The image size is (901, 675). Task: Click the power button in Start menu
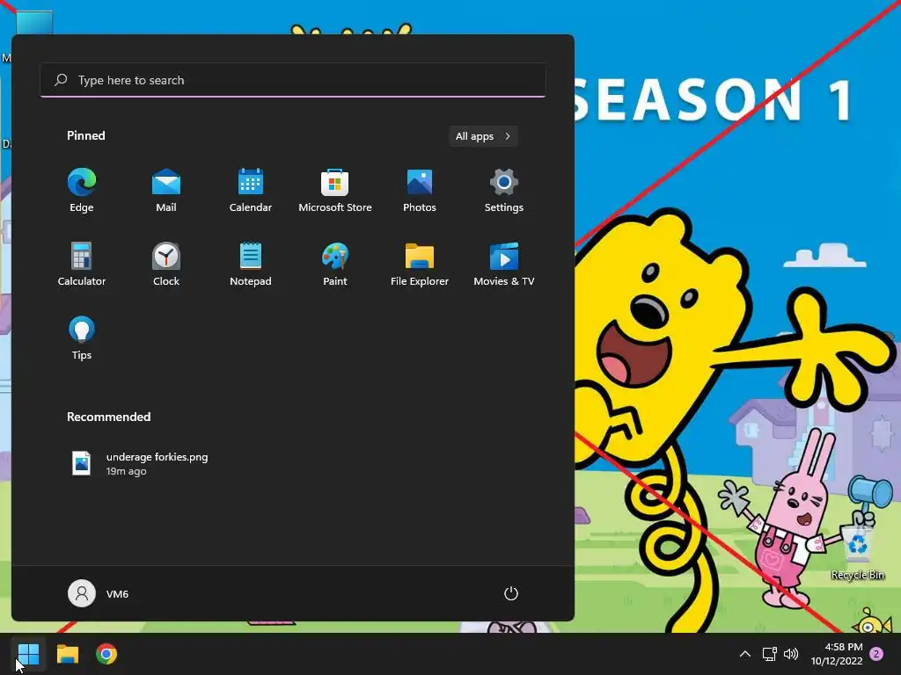tap(511, 593)
